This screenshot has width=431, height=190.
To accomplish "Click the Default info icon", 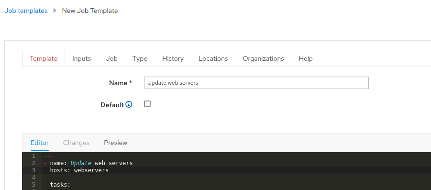I will [129, 104].
